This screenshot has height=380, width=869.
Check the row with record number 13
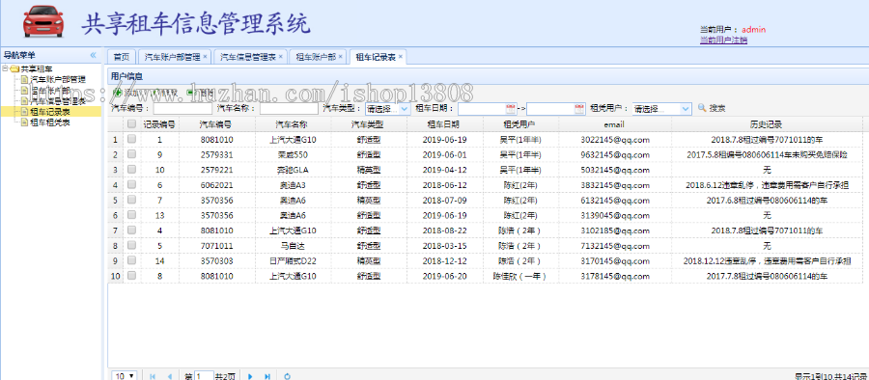pos(131,215)
